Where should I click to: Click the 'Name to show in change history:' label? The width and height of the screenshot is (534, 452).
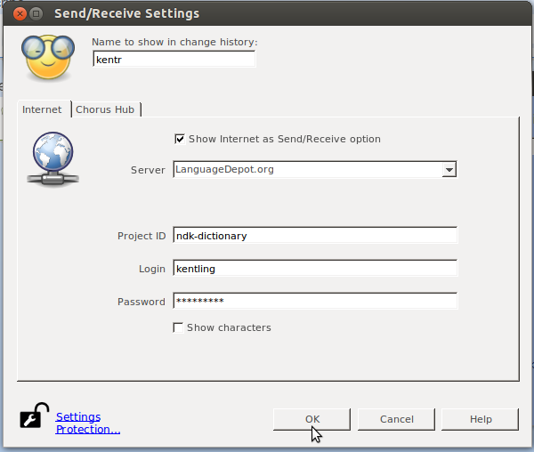(x=174, y=42)
